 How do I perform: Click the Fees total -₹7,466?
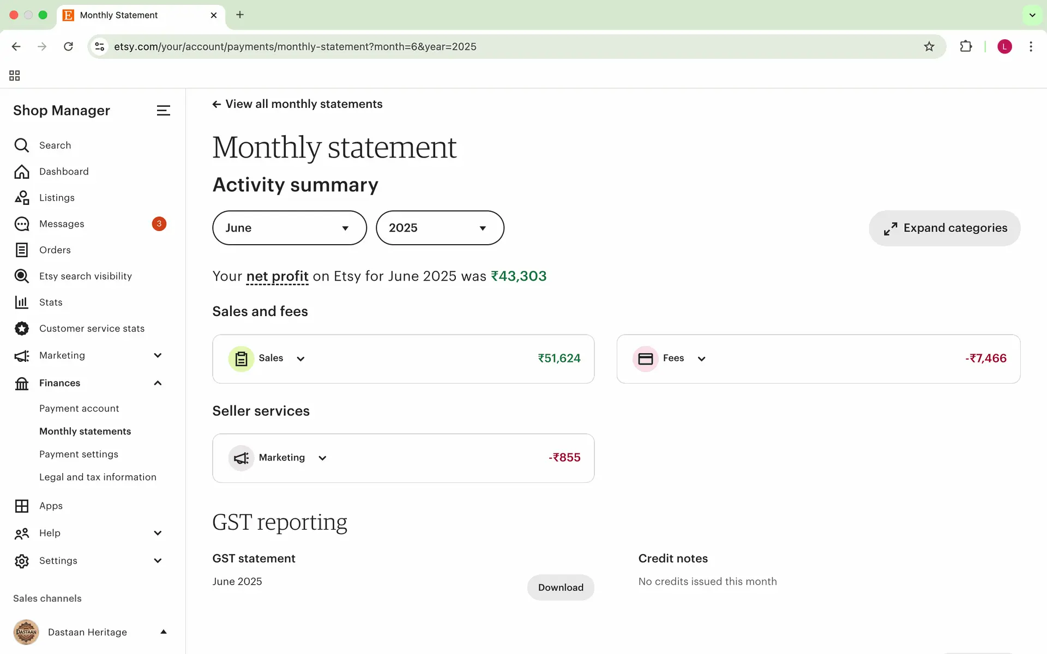(x=986, y=359)
